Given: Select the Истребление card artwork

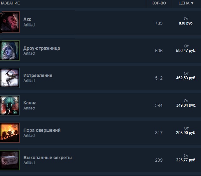Looking at the screenshot, I should click(x=10, y=78).
